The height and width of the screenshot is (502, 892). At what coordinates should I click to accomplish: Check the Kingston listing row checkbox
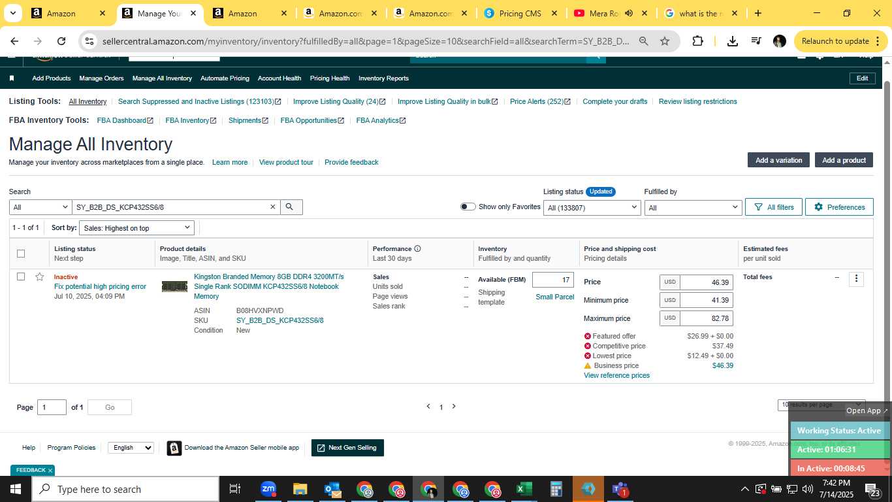(21, 276)
